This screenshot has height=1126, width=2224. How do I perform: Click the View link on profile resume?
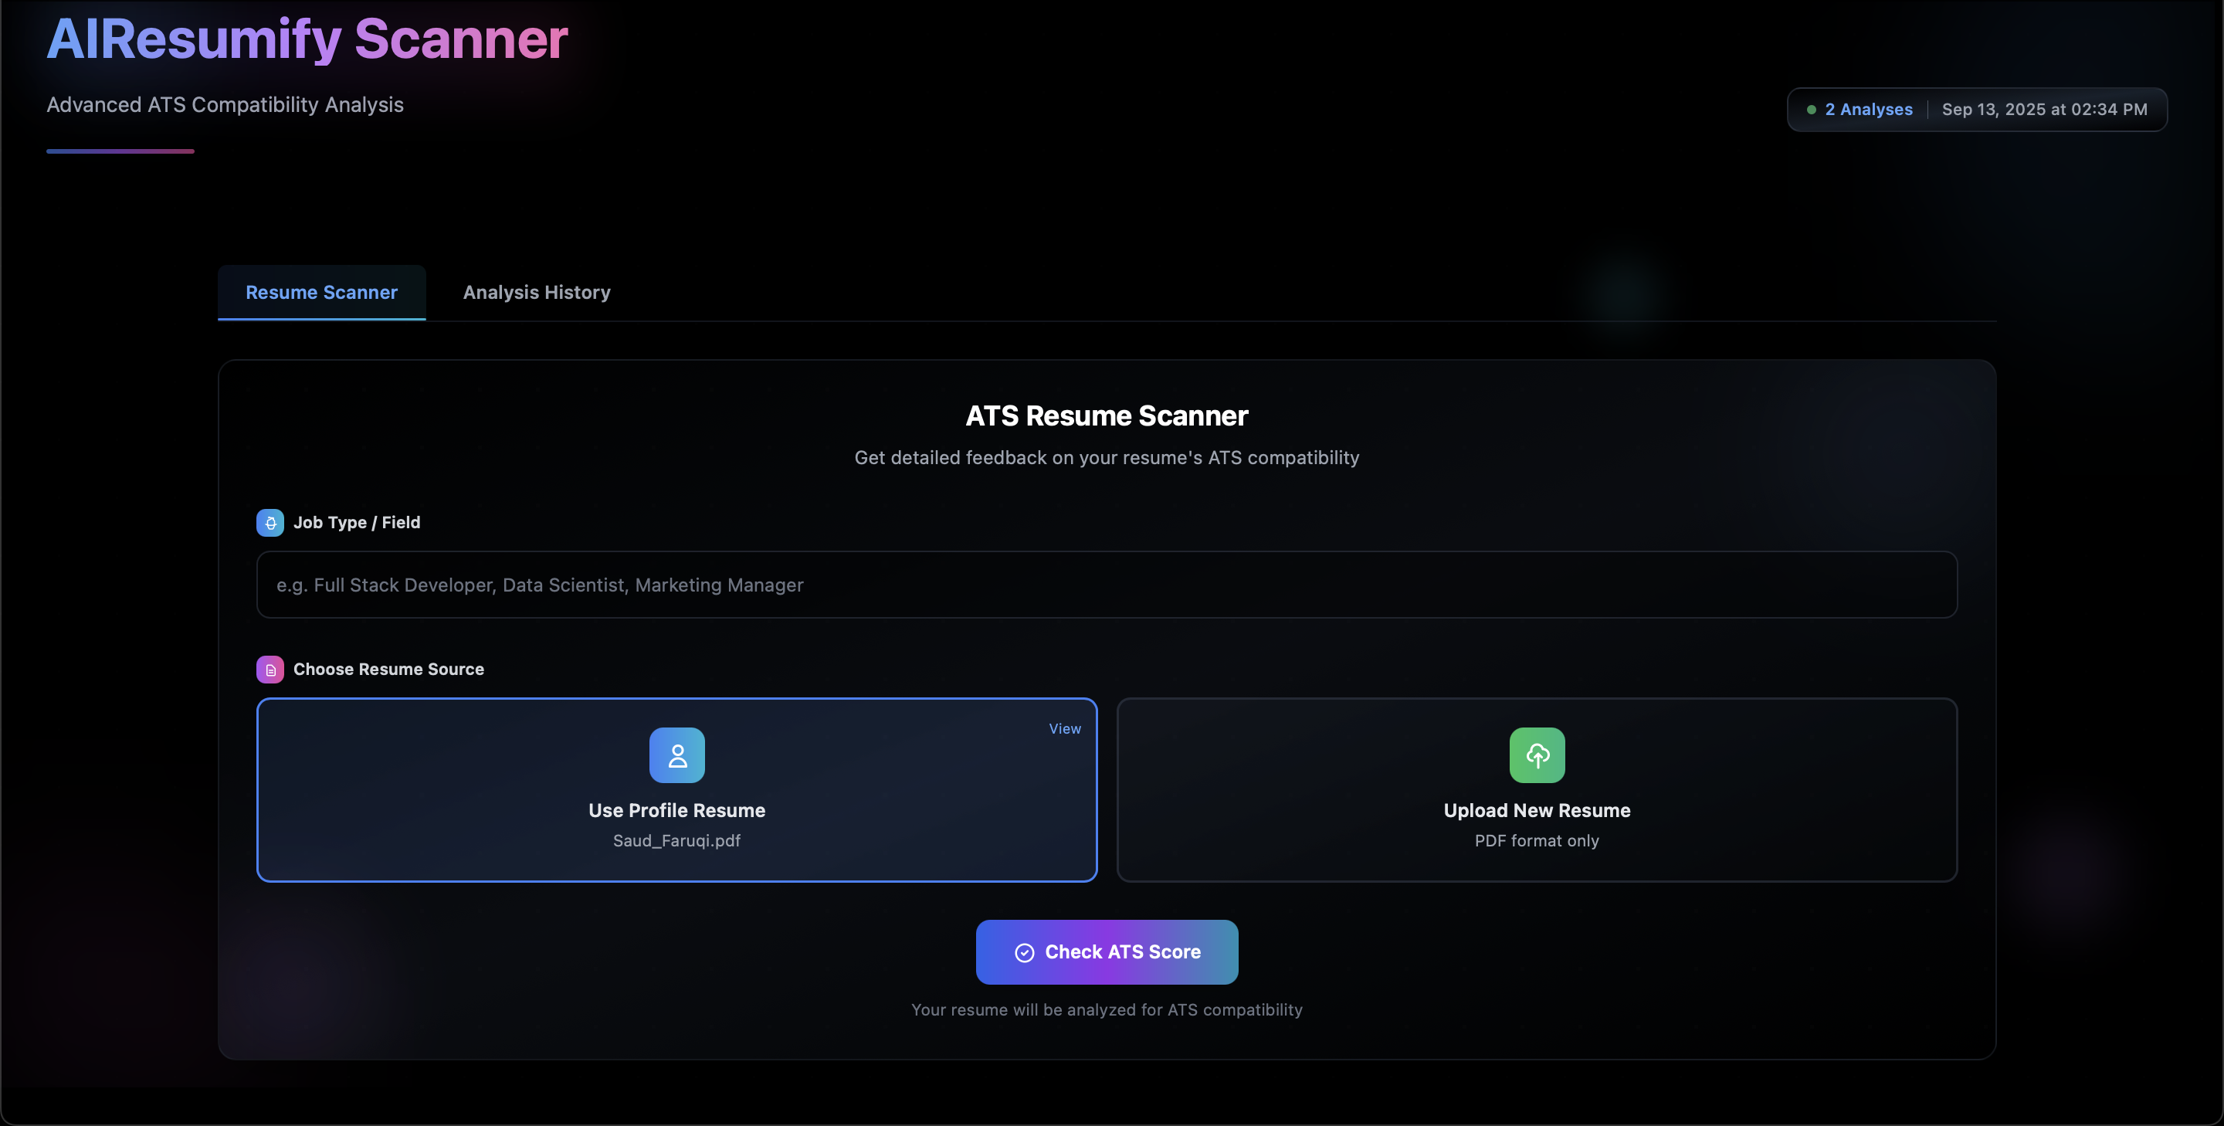(1065, 729)
